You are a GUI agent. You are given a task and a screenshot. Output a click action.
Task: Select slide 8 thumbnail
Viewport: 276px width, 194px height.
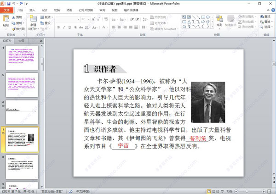(22, 167)
